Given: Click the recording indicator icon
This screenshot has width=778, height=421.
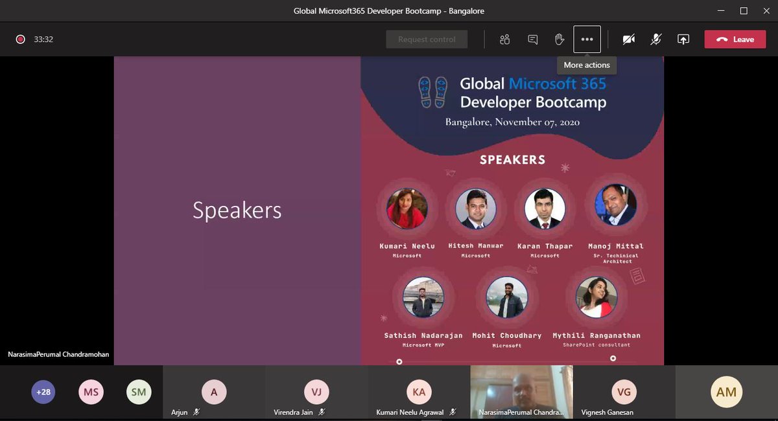Looking at the screenshot, I should [20, 39].
